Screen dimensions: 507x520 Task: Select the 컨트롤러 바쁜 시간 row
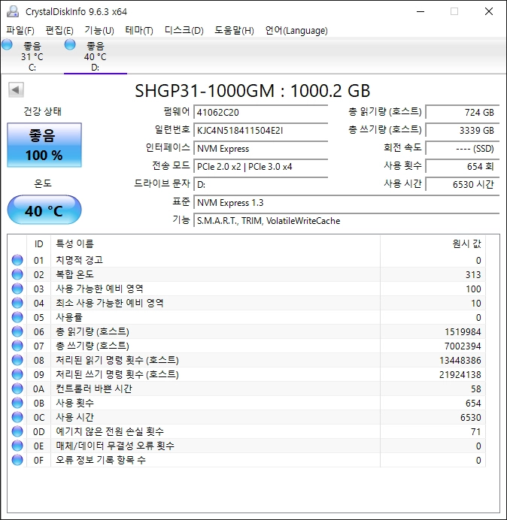247,388
